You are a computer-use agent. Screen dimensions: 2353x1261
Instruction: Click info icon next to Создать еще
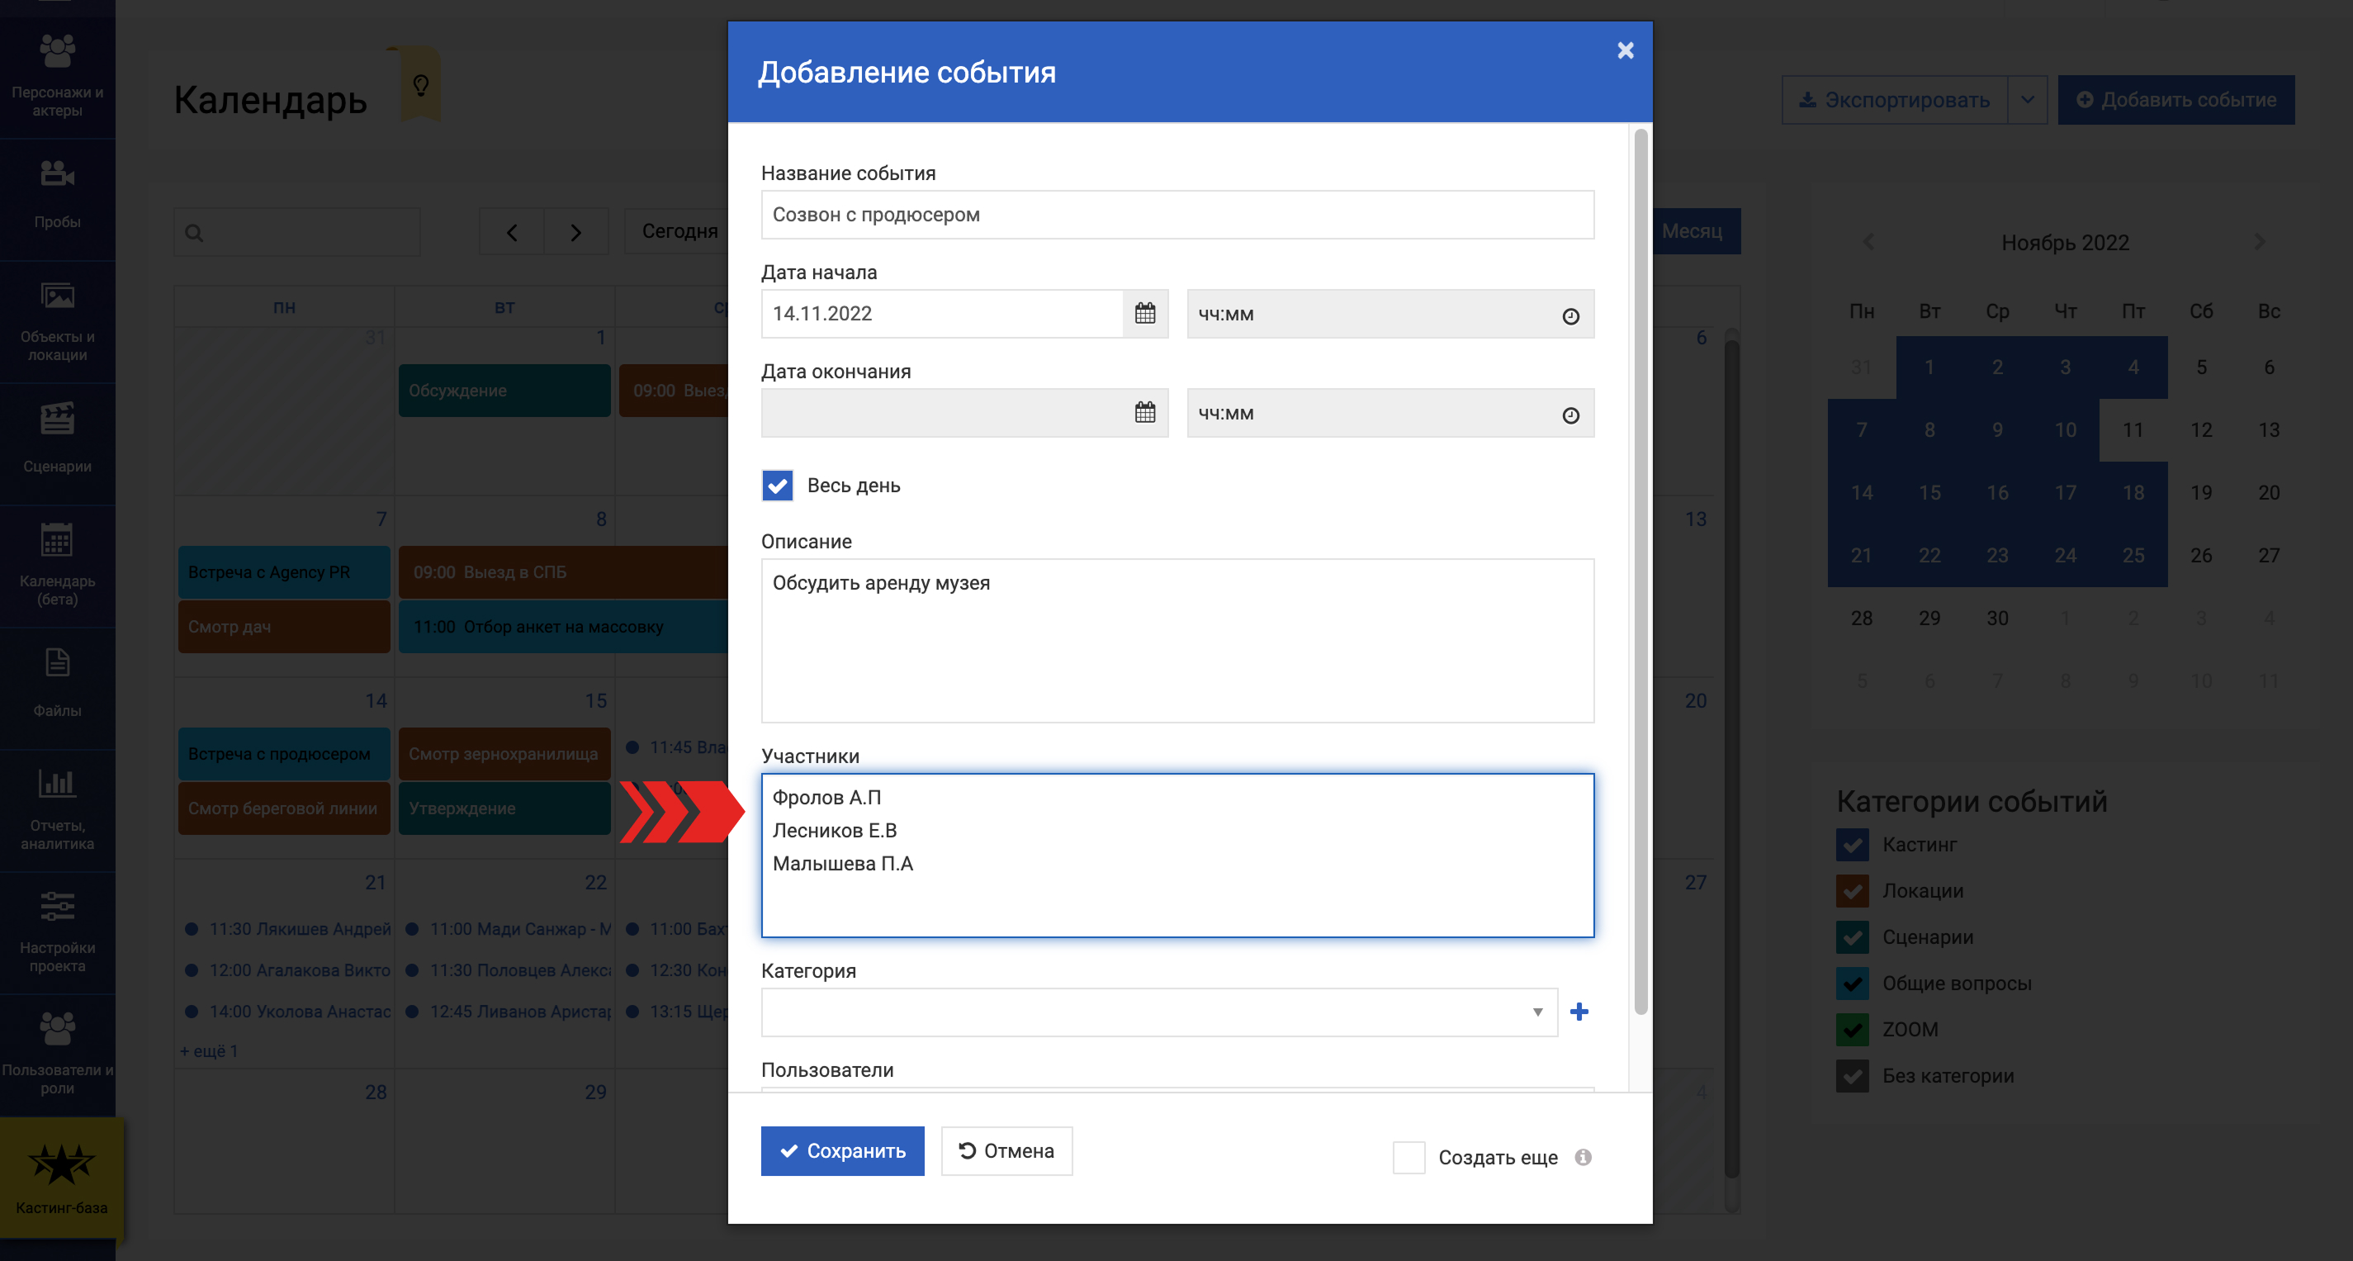coord(1583,1157)
